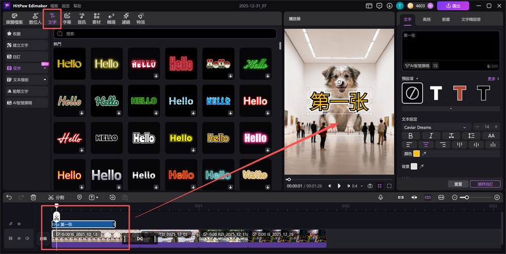
Task: Open the text tool dropdown in timeline toolbar
Action: [x=97, y=198]
